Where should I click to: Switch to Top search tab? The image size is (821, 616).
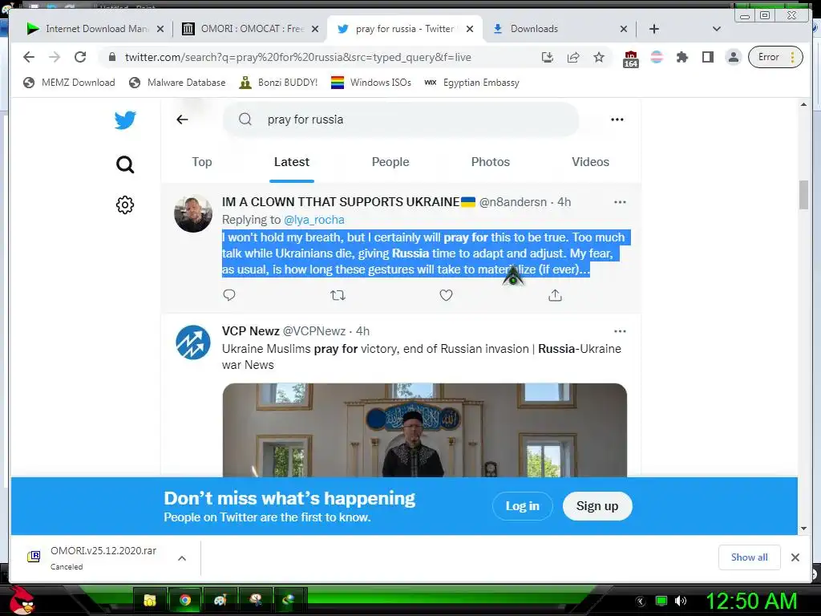click(201, 162)
